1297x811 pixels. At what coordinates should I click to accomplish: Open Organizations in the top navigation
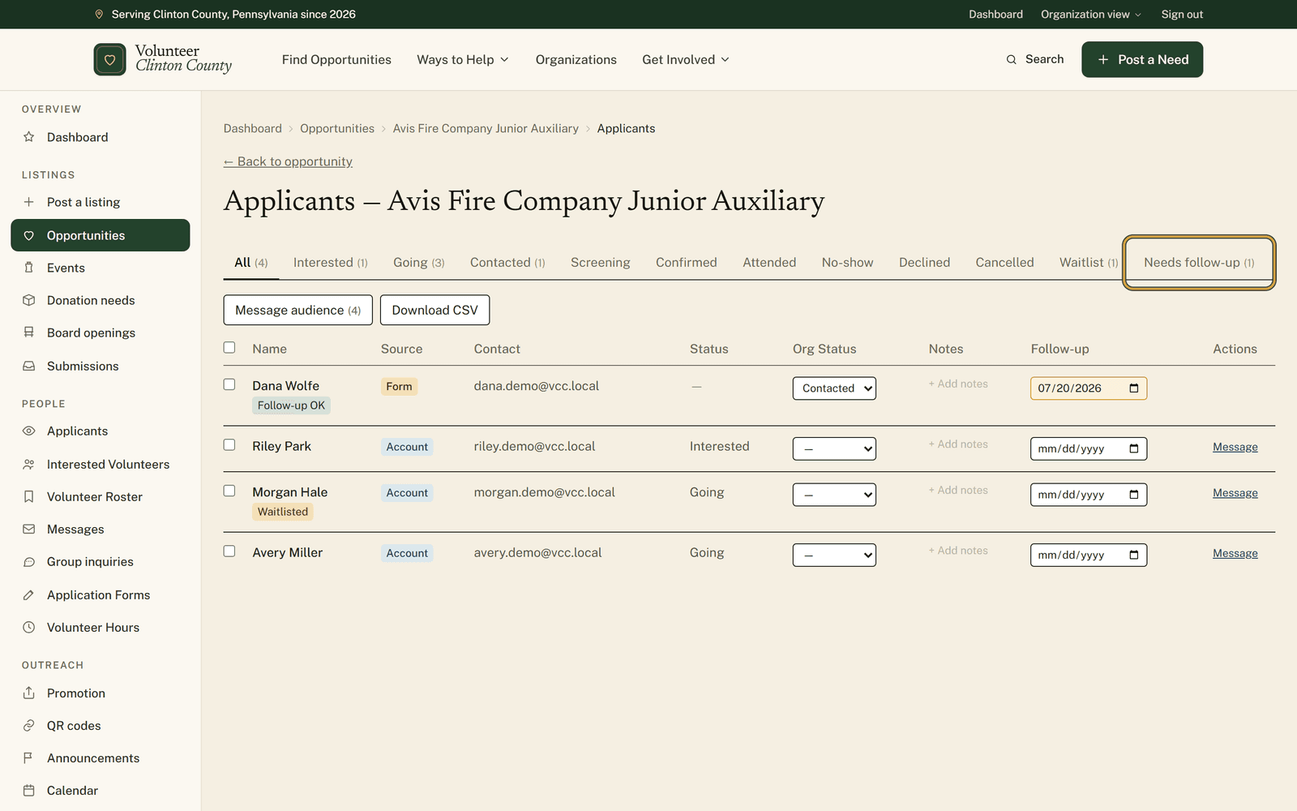576,60
